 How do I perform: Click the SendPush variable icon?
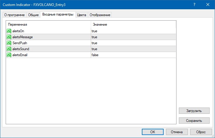[9, 43]
